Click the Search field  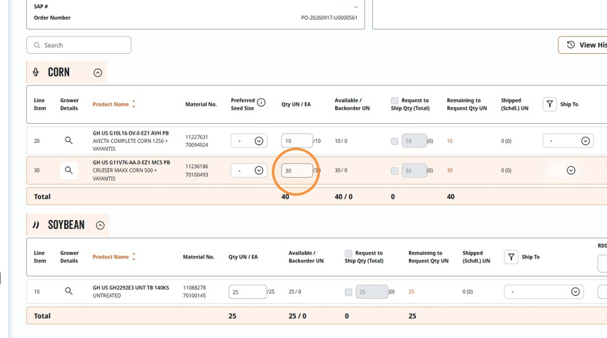click(x=79, y=45)
